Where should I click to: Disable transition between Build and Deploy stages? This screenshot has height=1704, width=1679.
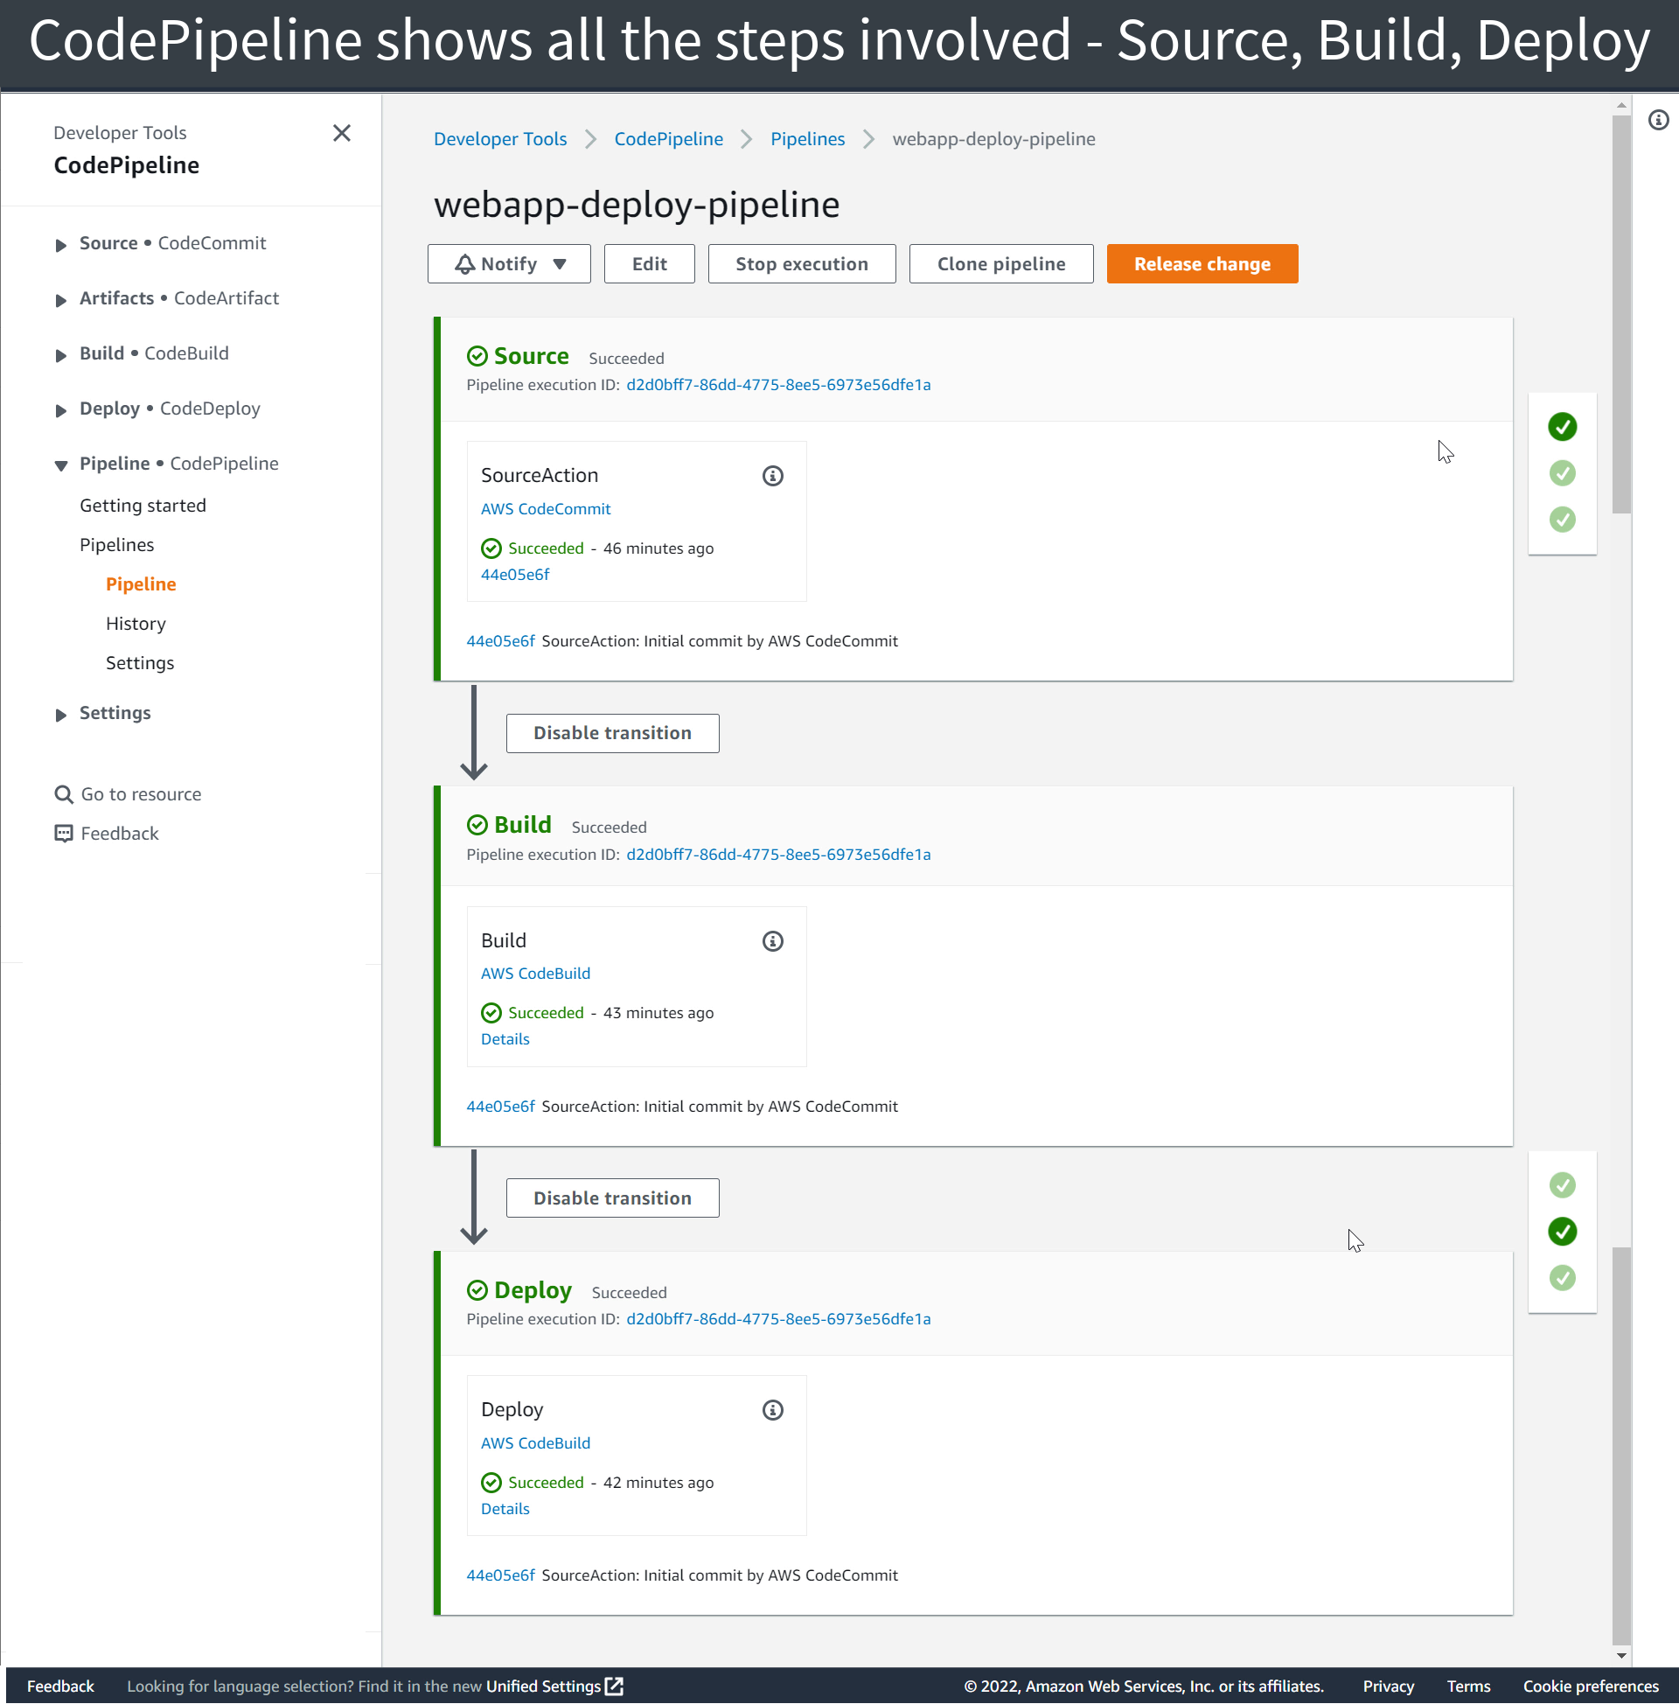(612, 1197)
